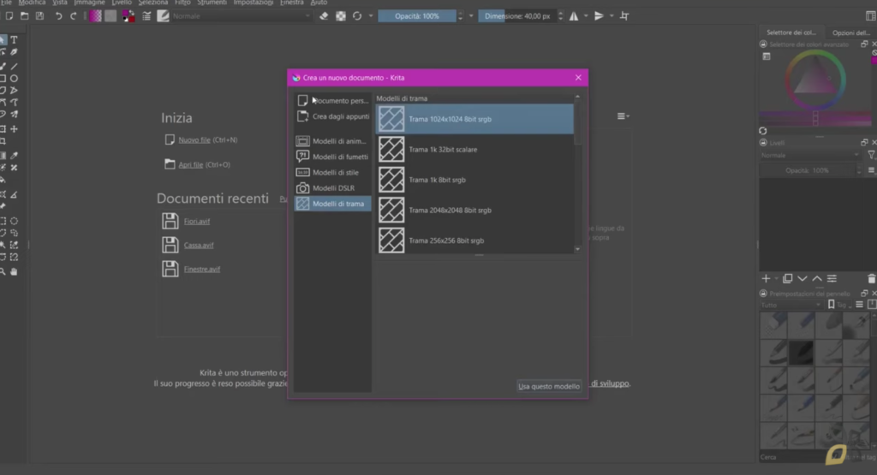The height and width of the screenshot is (475, 877).
Task: Open the horizontal mirror options arrow
Action: (x=586, y=16)
